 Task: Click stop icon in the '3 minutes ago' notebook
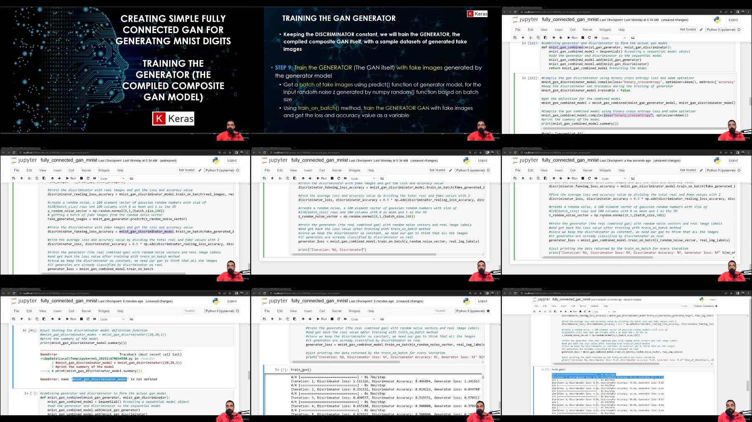pos(332,319)
